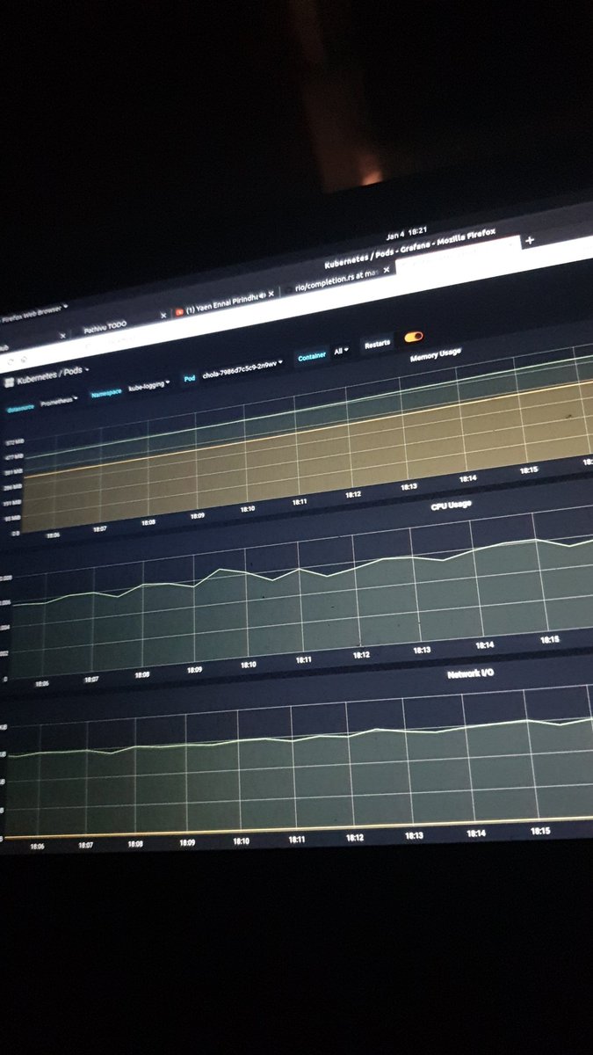Click the 18:12 label under CPU Usage
Screen dimensions: 593x1055
pos(360,654)
